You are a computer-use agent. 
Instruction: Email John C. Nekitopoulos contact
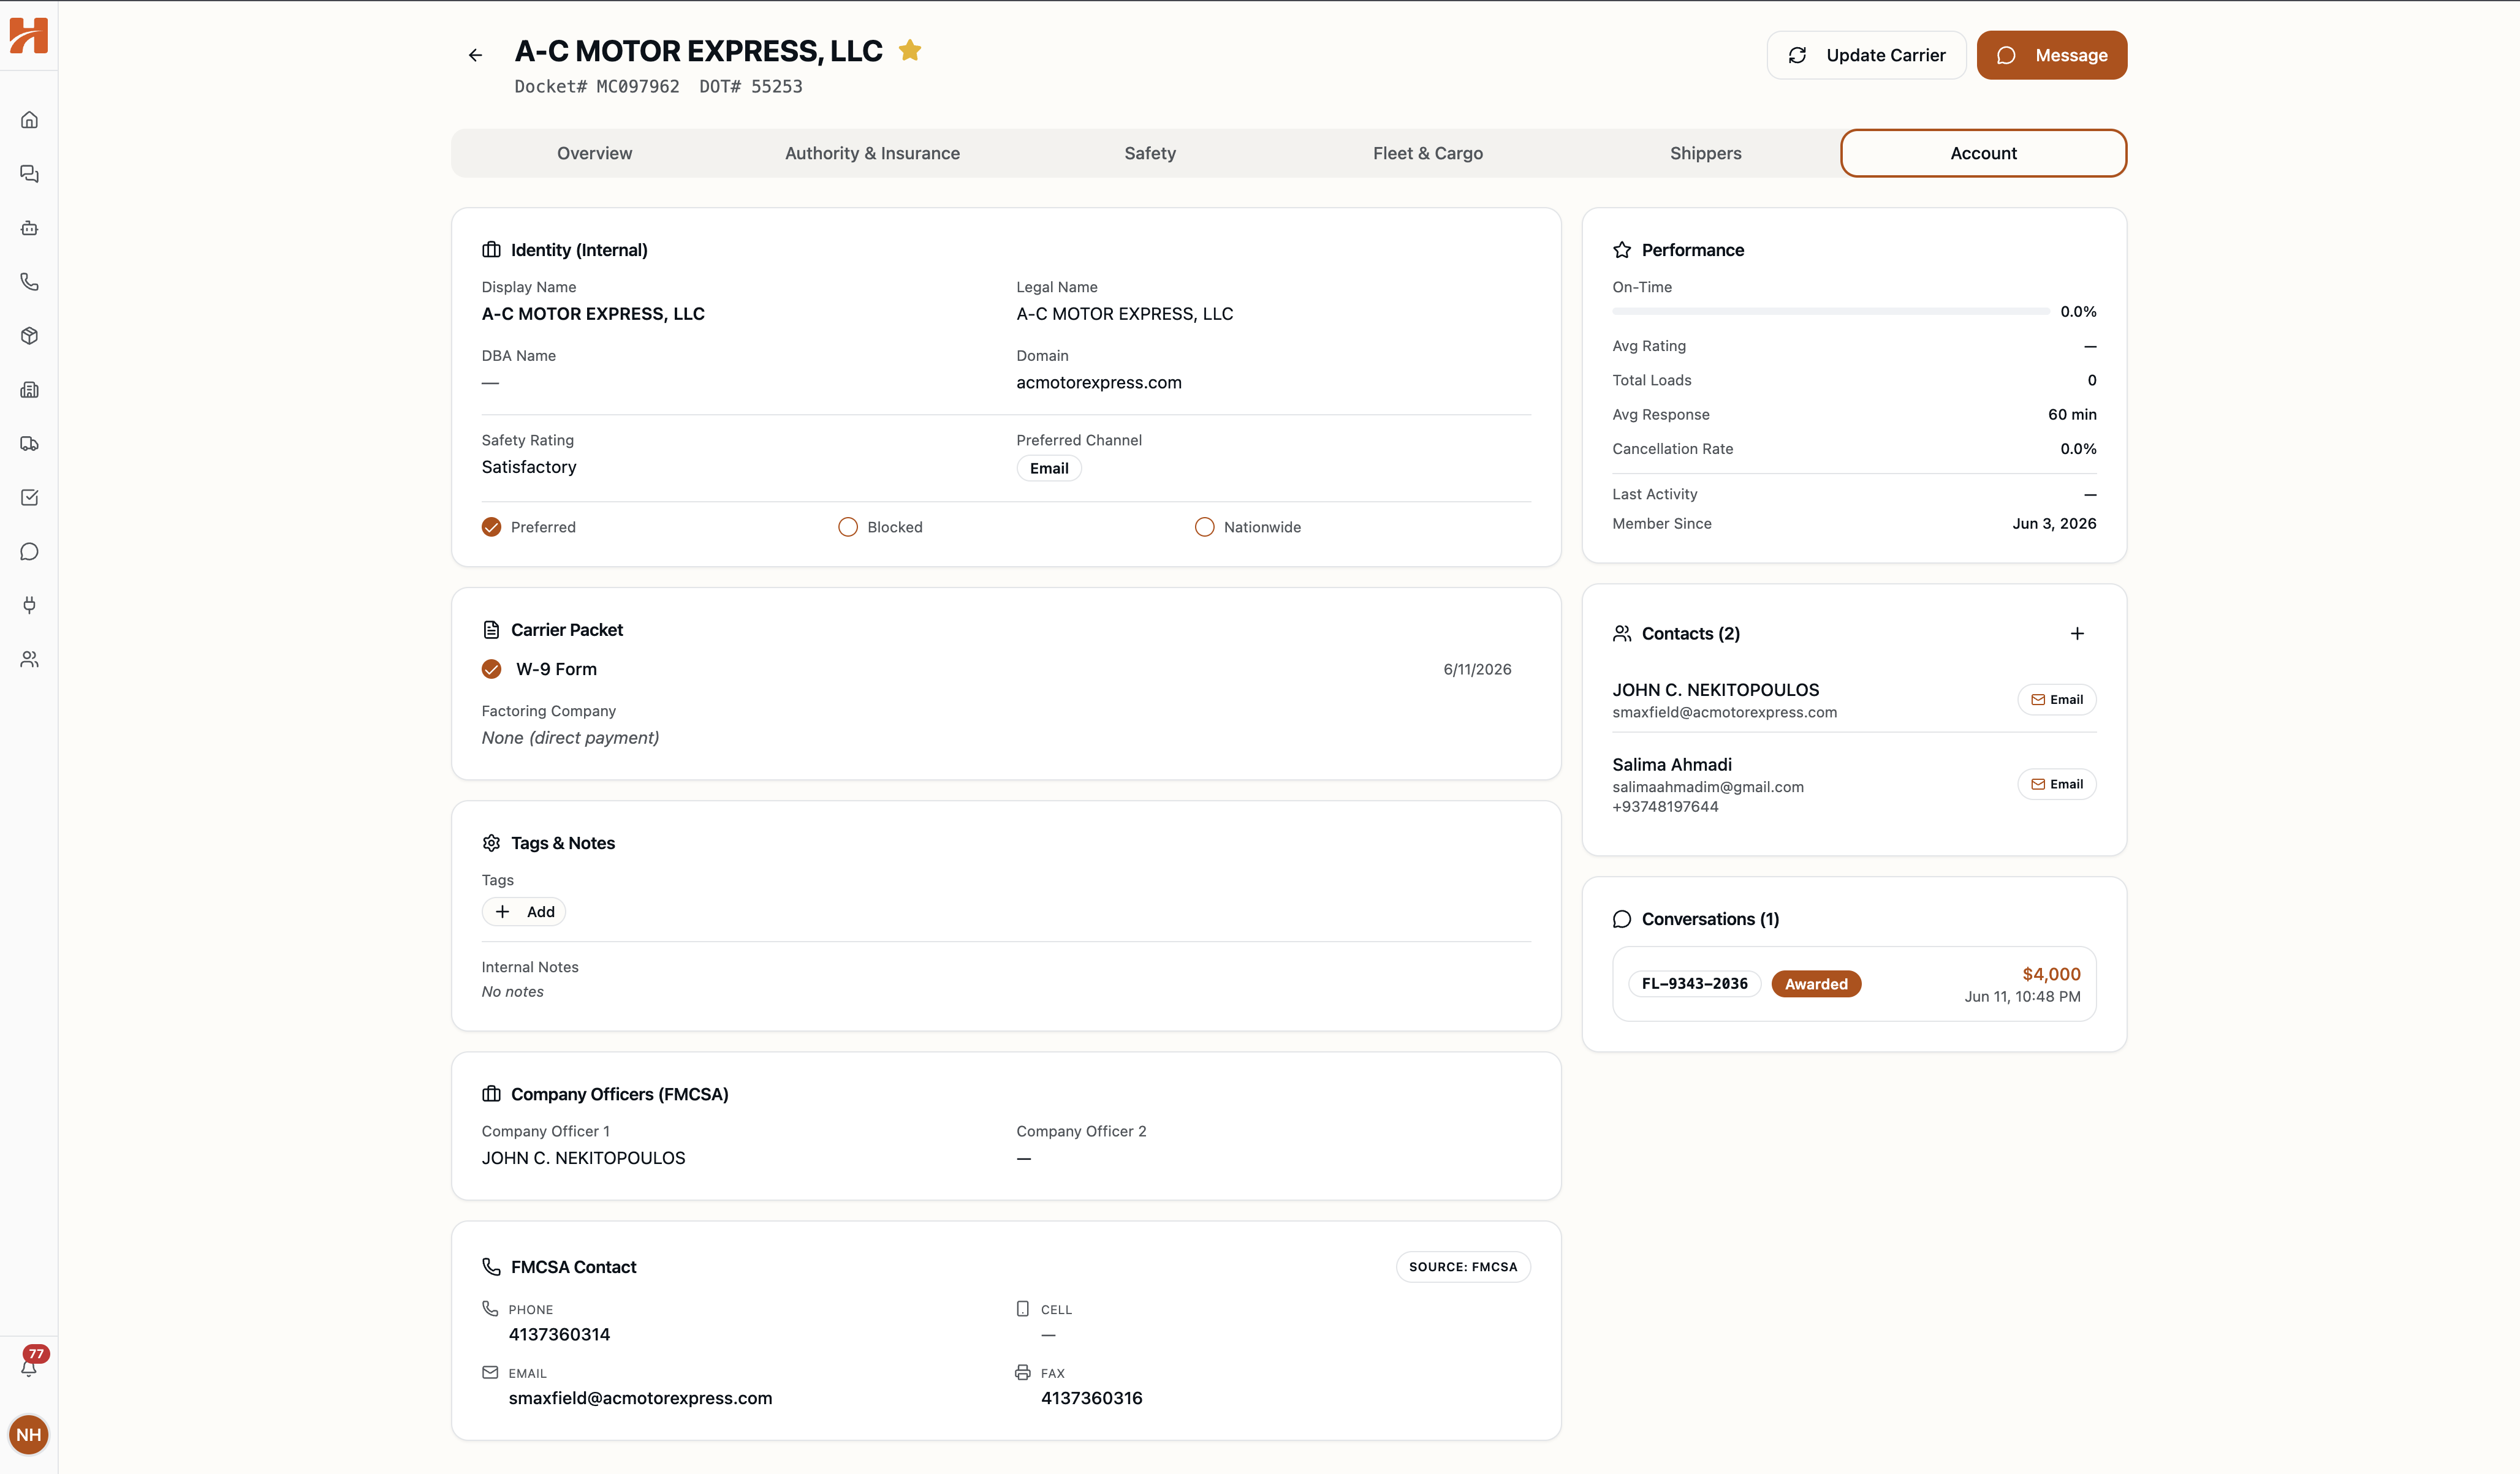coord(2057,700)
